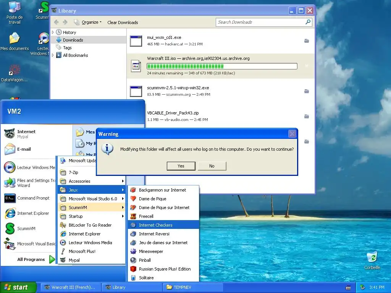Screen dimensions: 391x293
Task: Expand the Startup submenu
Action: pos(91,216)
